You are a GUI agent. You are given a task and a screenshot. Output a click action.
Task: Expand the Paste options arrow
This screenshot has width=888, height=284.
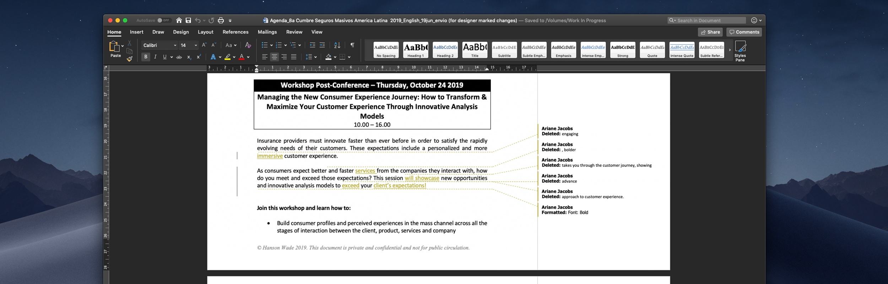pos(123,46)
